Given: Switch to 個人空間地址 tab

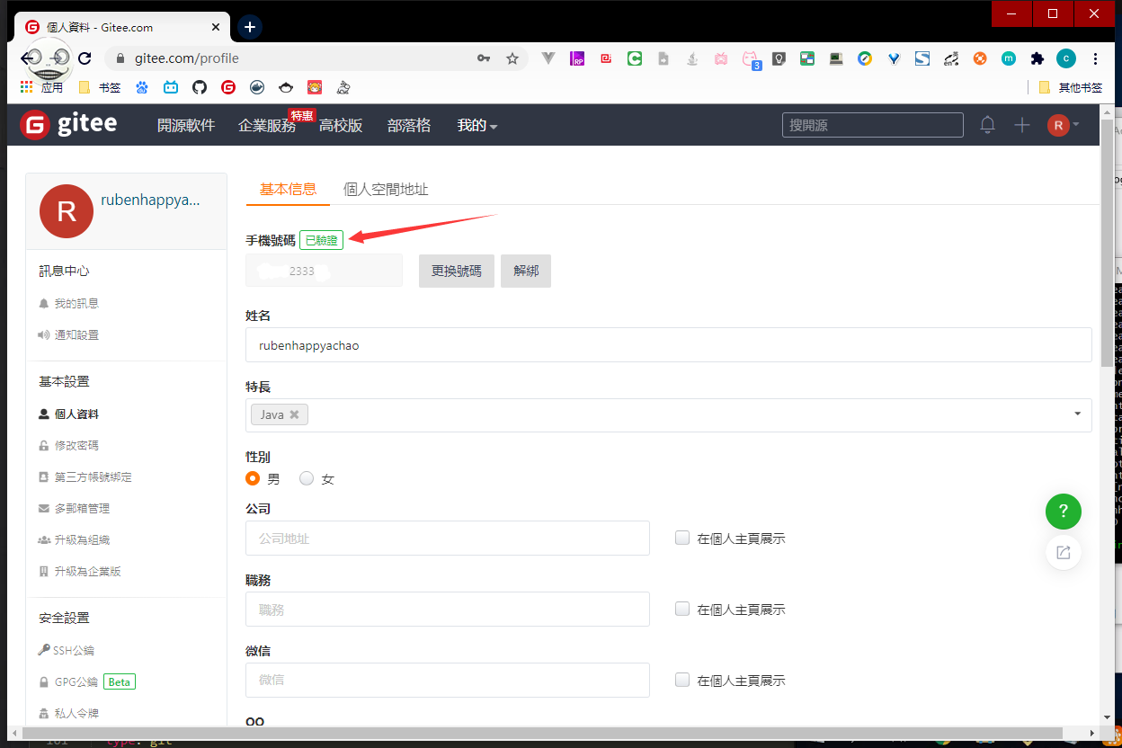Looking at the screenshot, I should point(386,189).
